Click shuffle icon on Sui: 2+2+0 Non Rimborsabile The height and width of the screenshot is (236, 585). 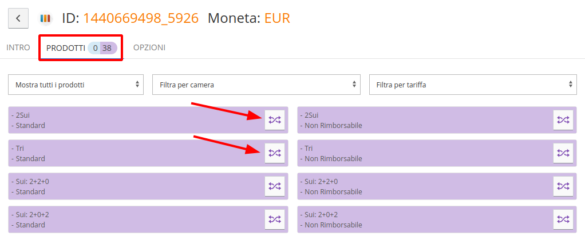coord(563,186)
